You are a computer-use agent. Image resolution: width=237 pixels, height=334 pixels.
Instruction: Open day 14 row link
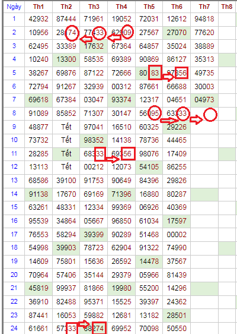[x=14, y=194]
